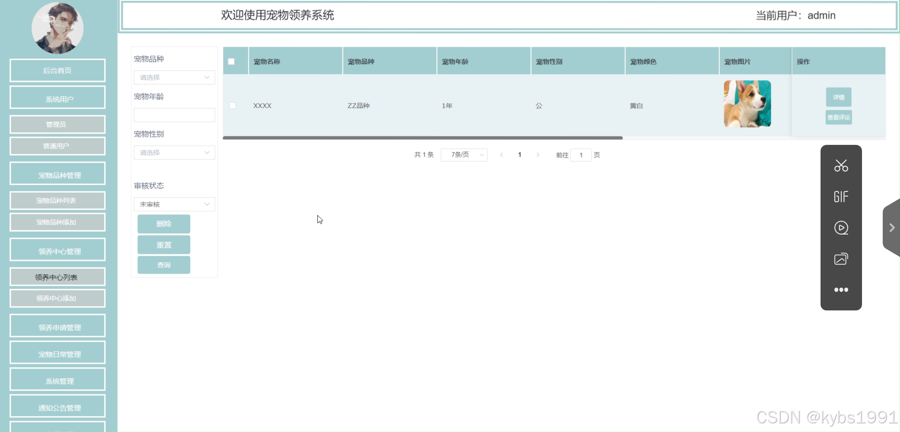This screenshot has width=900, height=432.
Task: Click the 宠物年龄 column header
Action: 484,61
